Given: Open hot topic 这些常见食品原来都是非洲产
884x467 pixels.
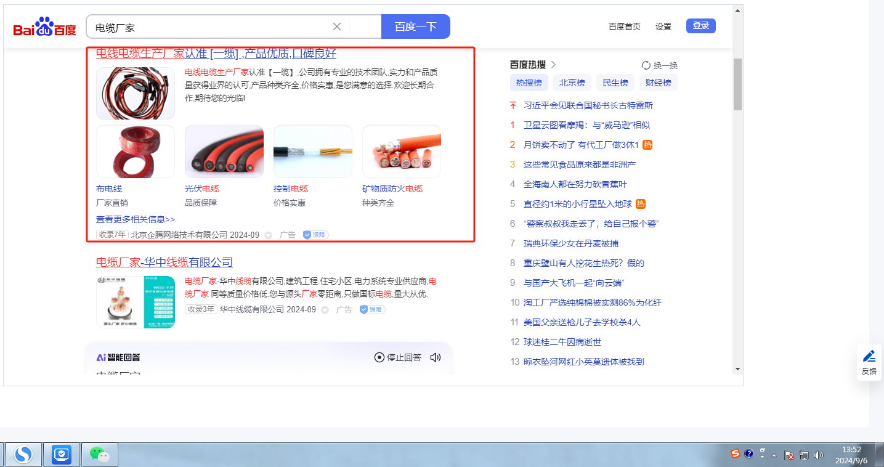Looking at the screenshot, I should (580, 164).
